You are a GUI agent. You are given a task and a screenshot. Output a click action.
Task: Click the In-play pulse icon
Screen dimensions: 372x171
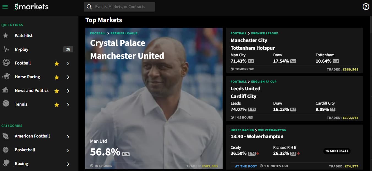tap(6, 49)
